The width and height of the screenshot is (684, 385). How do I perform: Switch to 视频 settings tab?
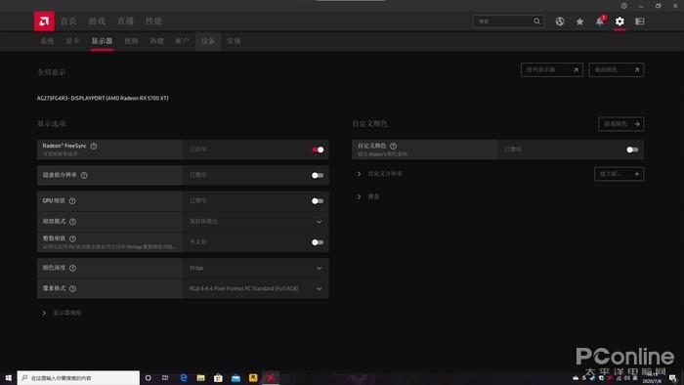click(x=131, y=41)
